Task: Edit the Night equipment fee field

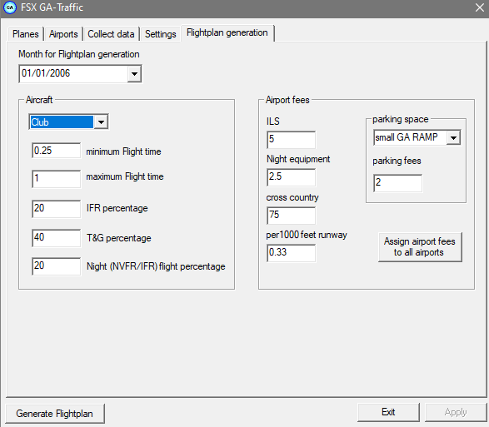Action: [292, 177]
